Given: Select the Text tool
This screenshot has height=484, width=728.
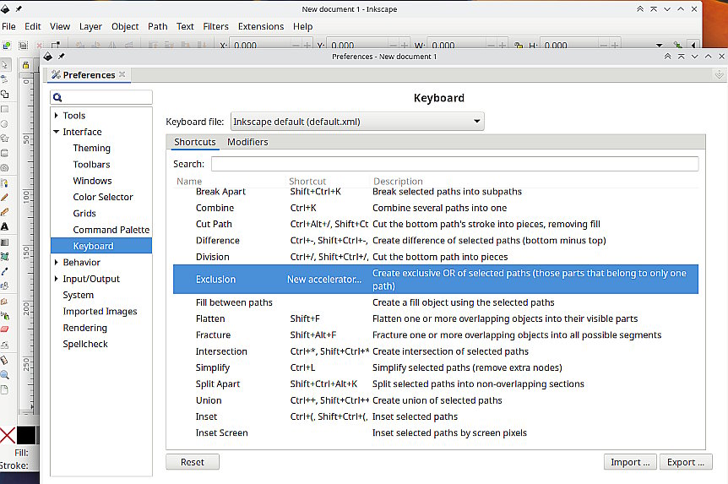Looking at the screenshot, I should click(5, 226).
